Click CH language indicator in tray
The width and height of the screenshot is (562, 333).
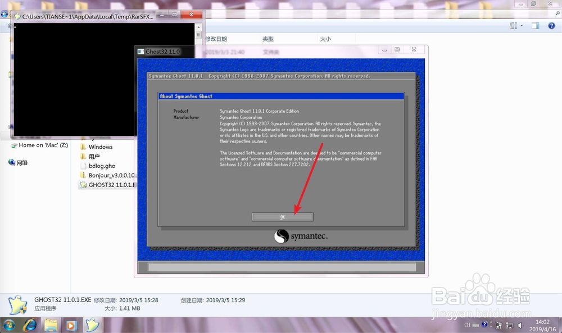pos(467,325)
